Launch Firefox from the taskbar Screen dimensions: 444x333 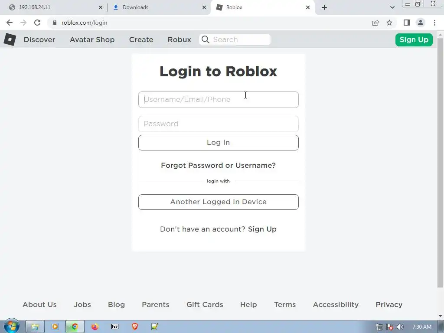coord(95,327)
